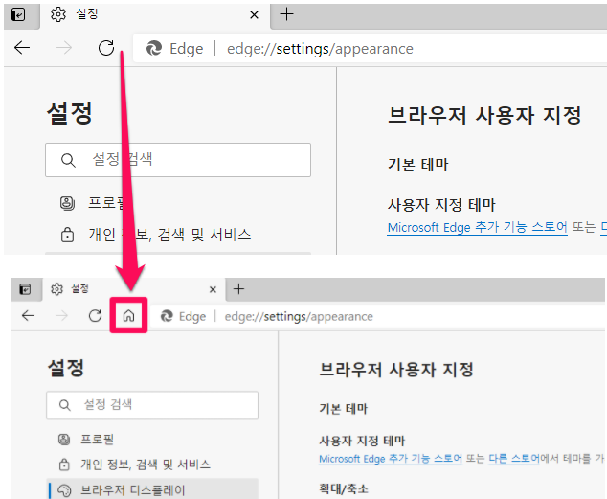Click search magnifier icon in lower 설정 검색 box
This screenshot has height=499, width=607.
point(65,405)
